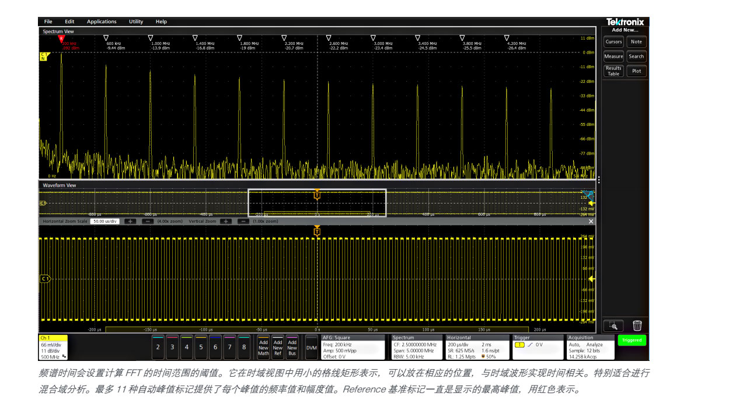Toggle channel 2 on
This screenshot has width=729, height=414.
158,346
